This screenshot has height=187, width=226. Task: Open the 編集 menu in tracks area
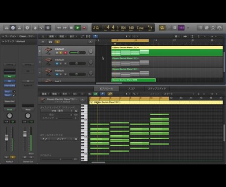tap(53, 36)
